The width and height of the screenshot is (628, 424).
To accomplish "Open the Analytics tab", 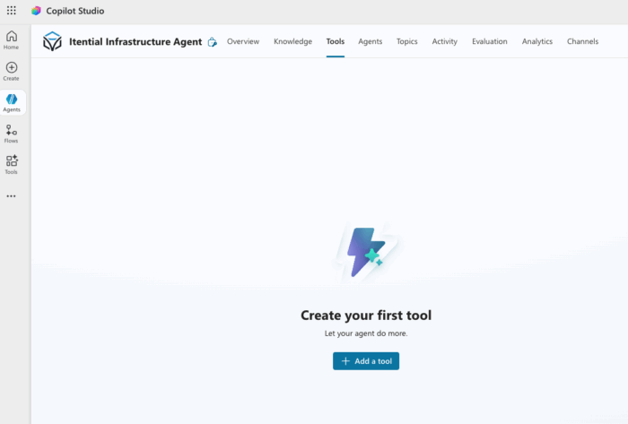I will pyautogui.click(x=537, y=41).
